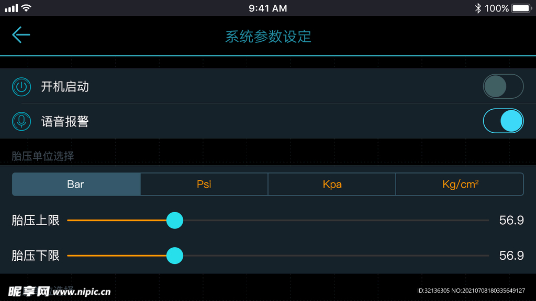Choose the Kg/cm² unit option
The image size is (536, 301).
coord(460,184)
